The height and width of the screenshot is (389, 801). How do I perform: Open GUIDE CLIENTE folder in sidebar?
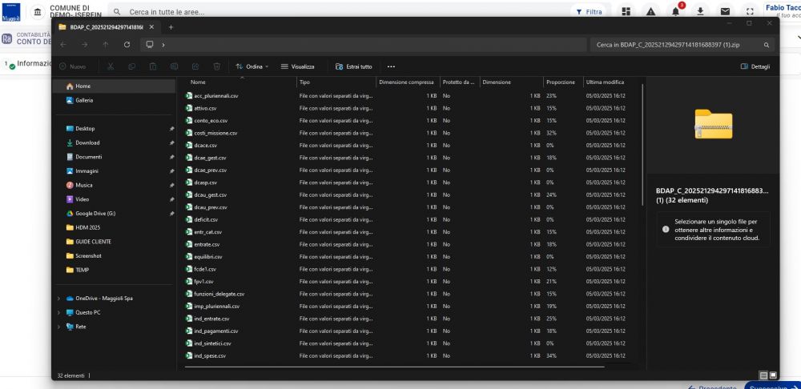click(x=115, y=242)
